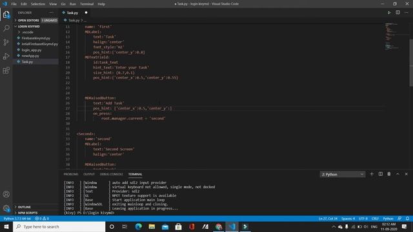Open Cortana circle on taskbar
Screen dimensions: 413x232
pos(112,226)
